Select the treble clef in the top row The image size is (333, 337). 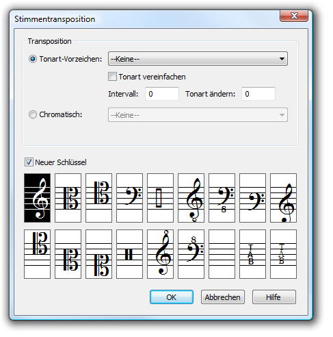pos(37,198)
